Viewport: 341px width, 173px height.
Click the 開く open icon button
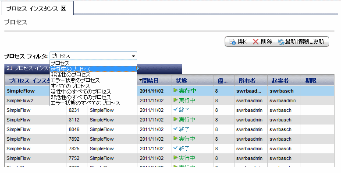click(233, 42)
